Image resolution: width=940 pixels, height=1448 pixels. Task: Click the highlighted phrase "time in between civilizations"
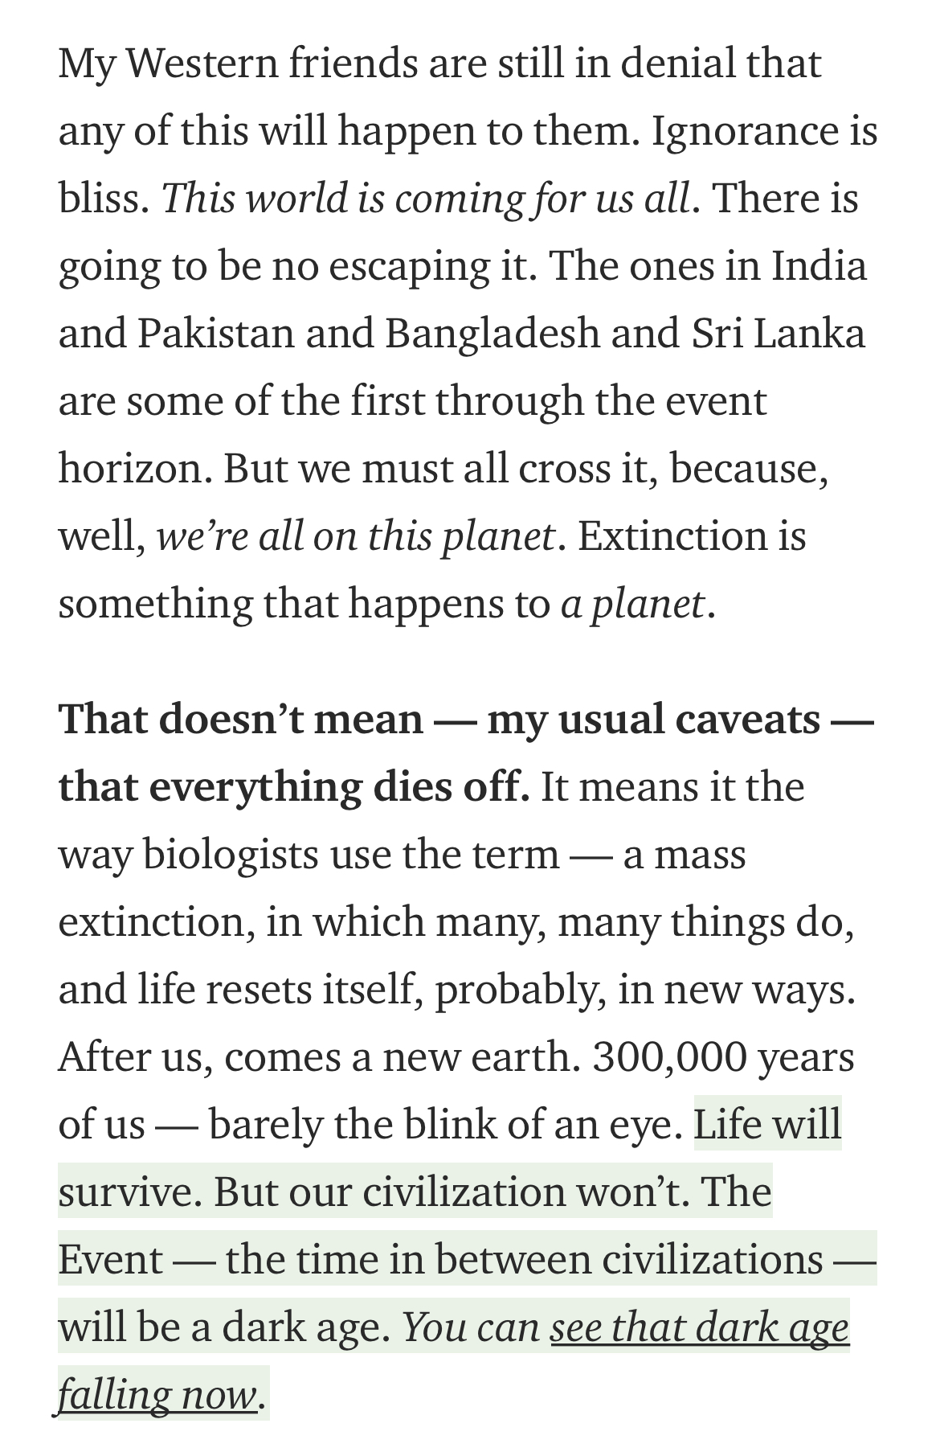click(x=559, y=1261)
